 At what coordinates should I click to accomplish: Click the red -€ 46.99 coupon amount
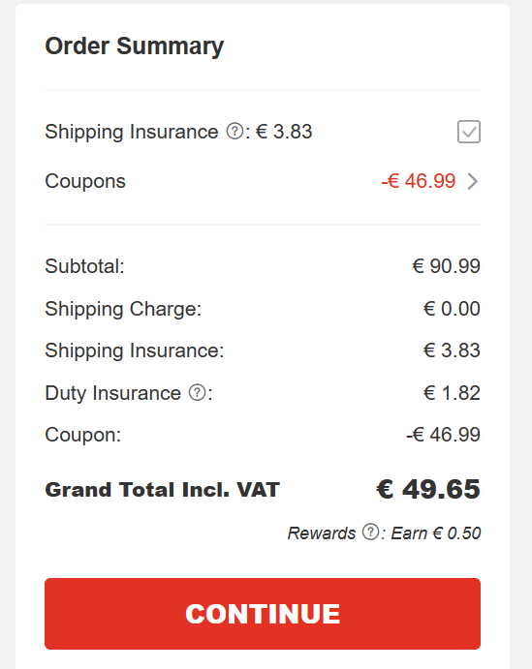point(419,181)
